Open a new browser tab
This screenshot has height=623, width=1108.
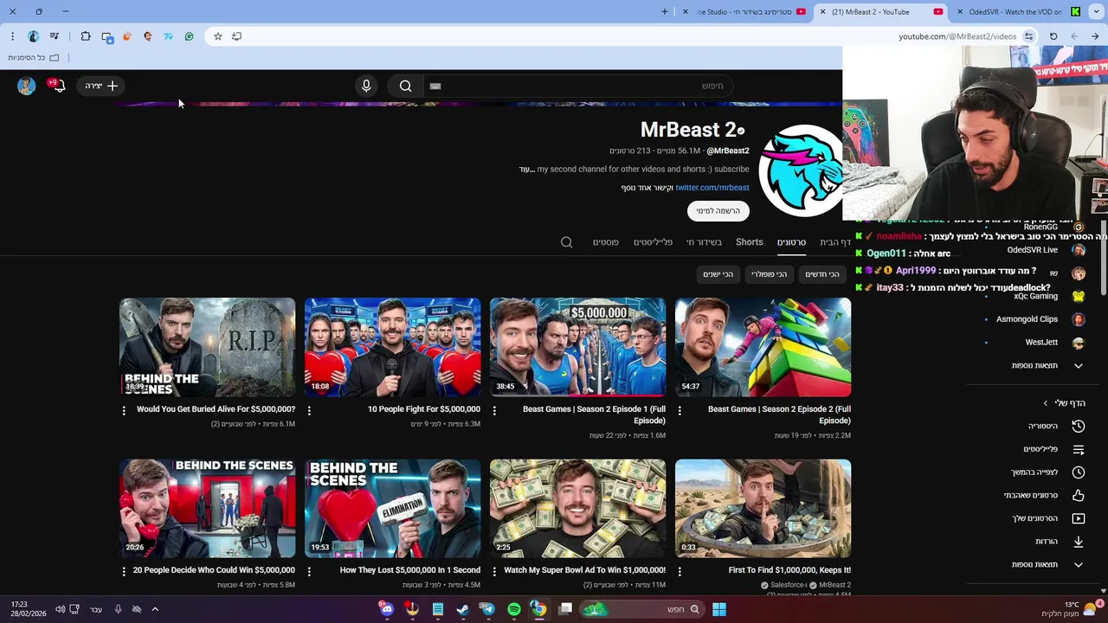665,12
